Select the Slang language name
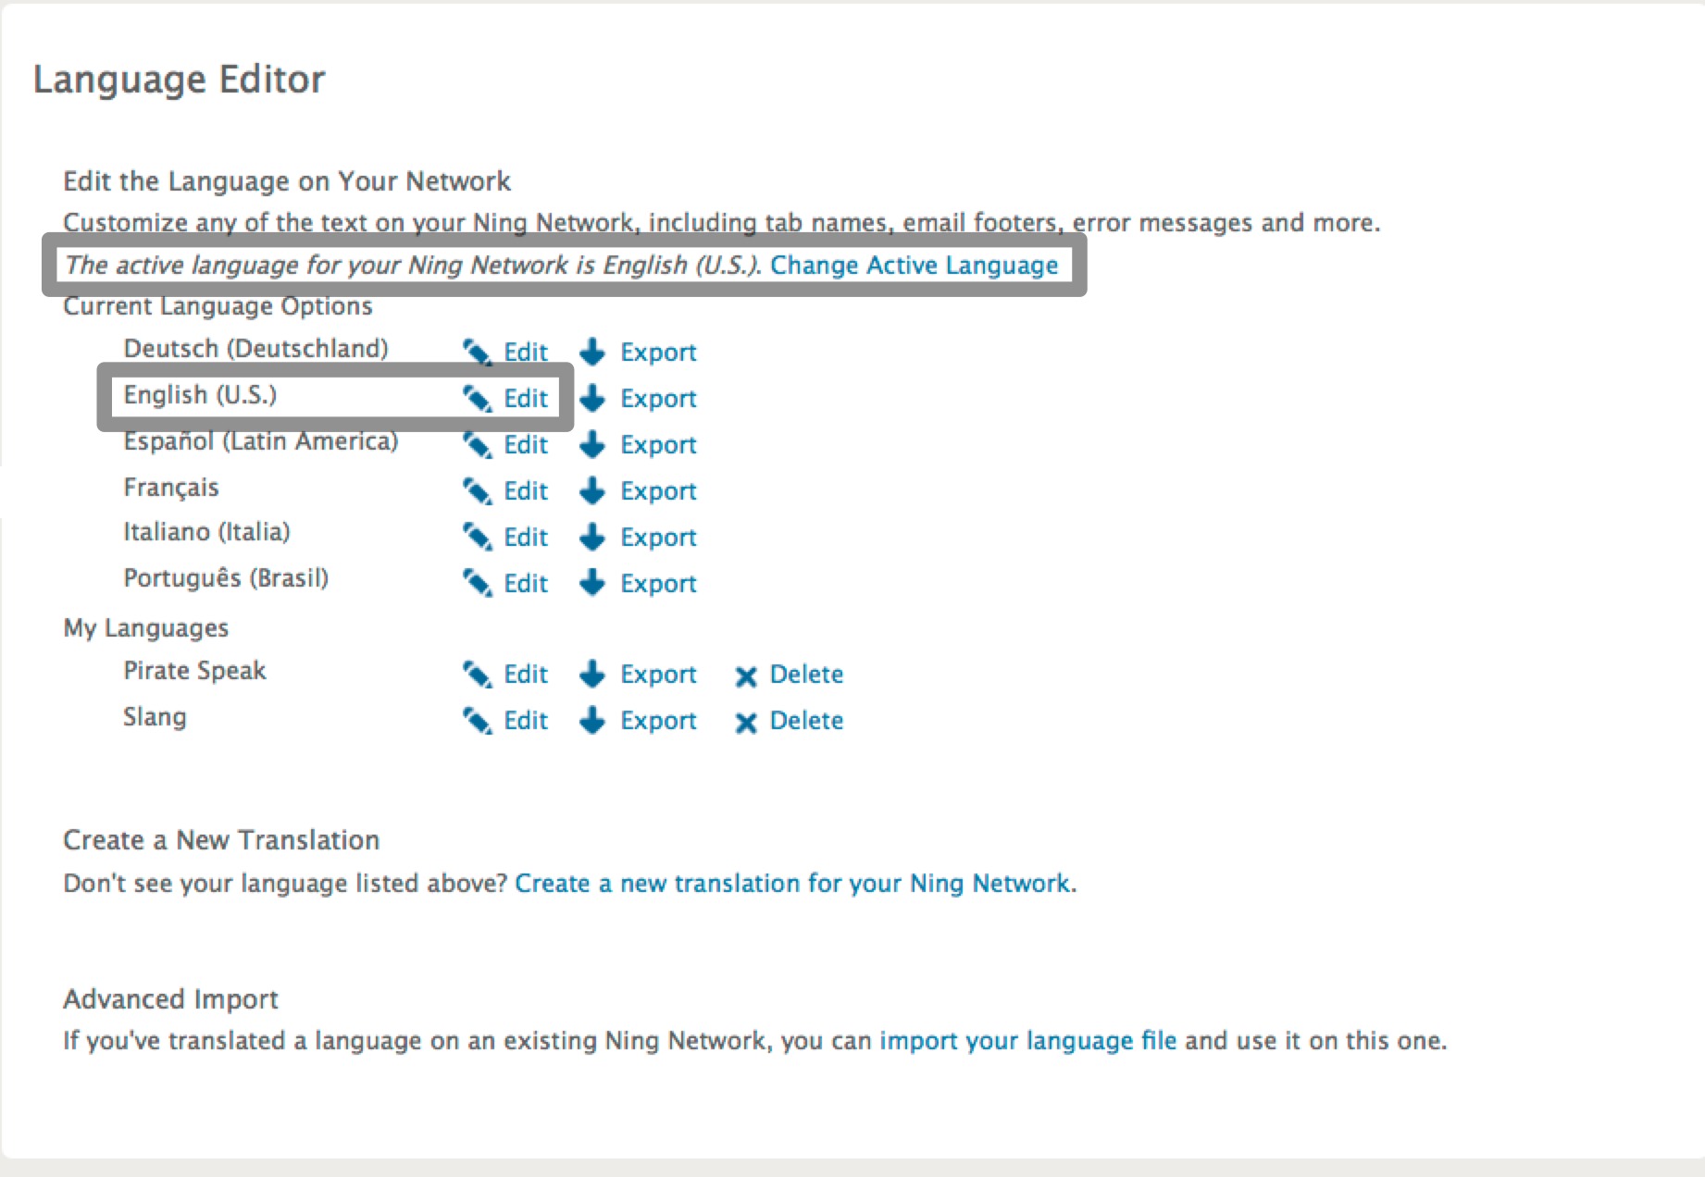 155,717
